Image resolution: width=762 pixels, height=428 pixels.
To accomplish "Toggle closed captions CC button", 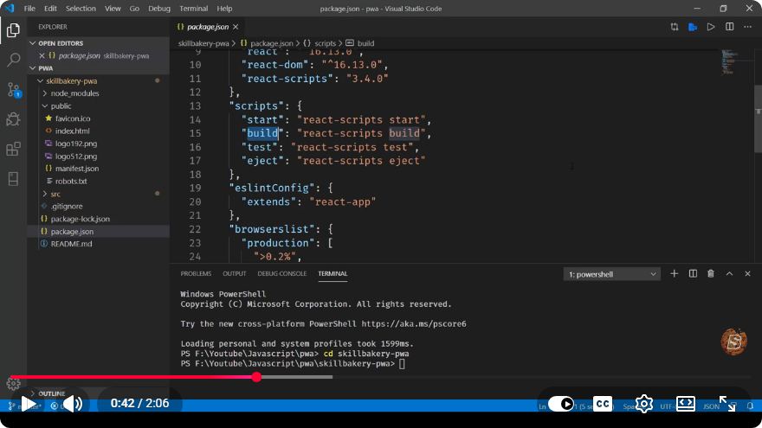I will [603, 404].
